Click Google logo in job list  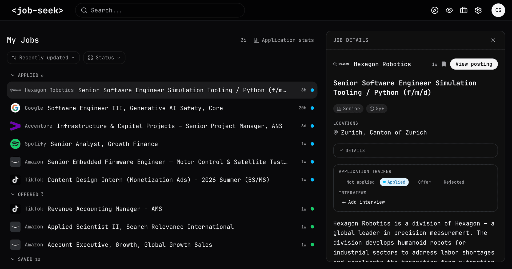click(15, 108)
